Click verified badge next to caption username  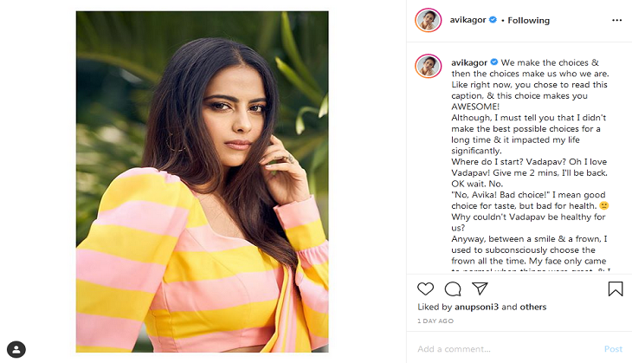pyautogui.click(x=494, y=62)
